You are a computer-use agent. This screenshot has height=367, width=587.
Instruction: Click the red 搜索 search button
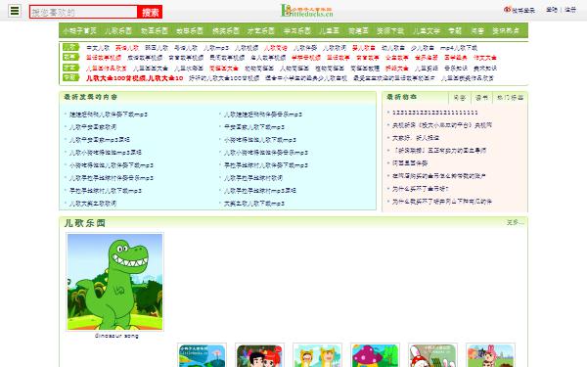150,12
